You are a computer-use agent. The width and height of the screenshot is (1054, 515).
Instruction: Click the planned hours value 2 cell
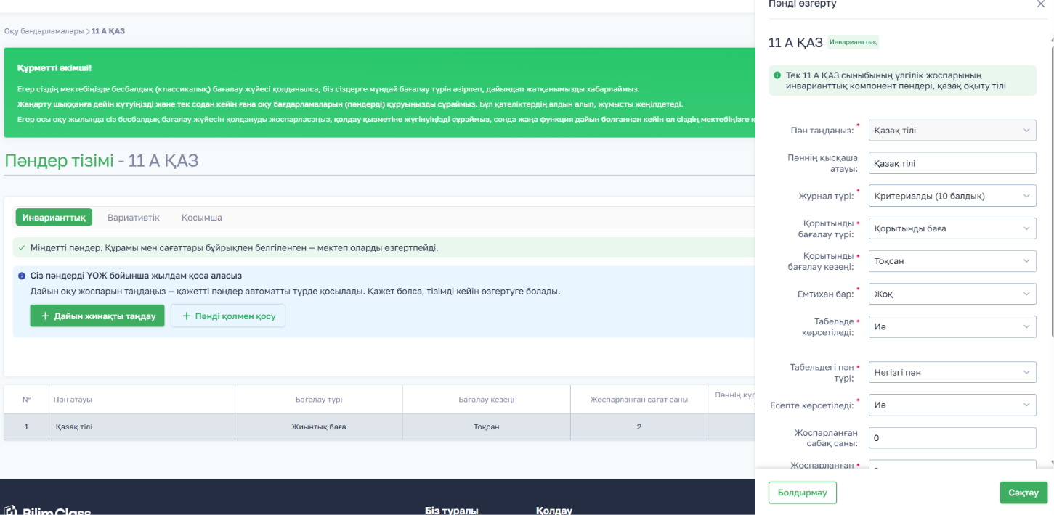click(x=639, y=427)
